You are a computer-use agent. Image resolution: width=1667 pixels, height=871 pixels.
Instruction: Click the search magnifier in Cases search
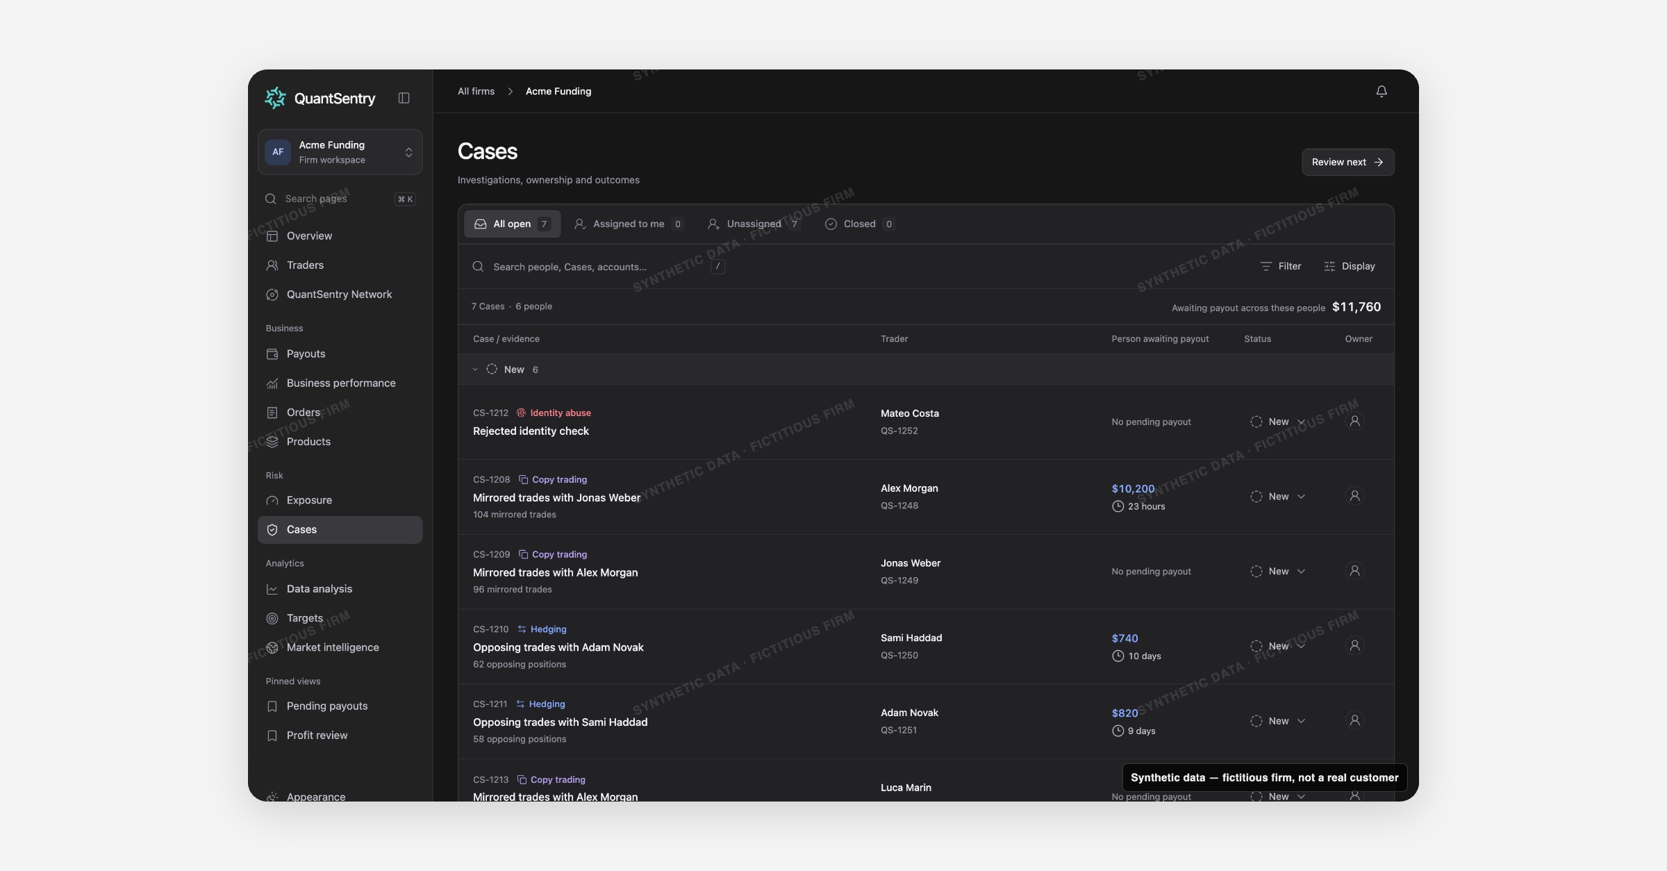[x=478, y=267]
